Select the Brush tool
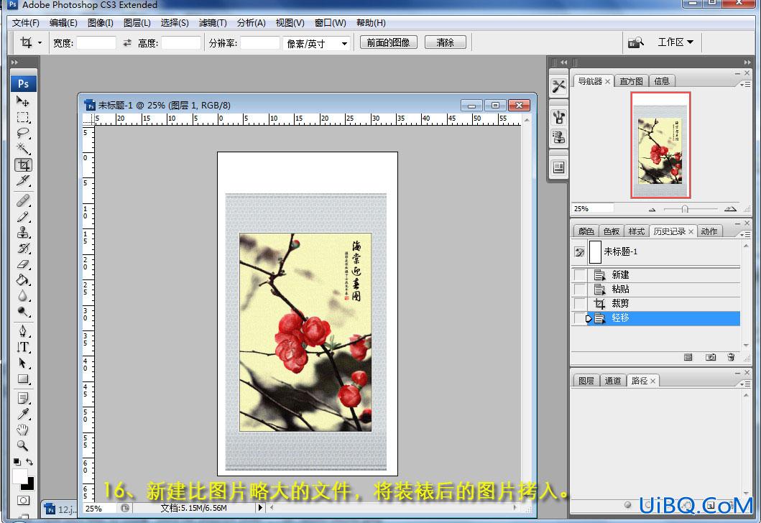Screen dimensions: 761x523 coord(23,216)
